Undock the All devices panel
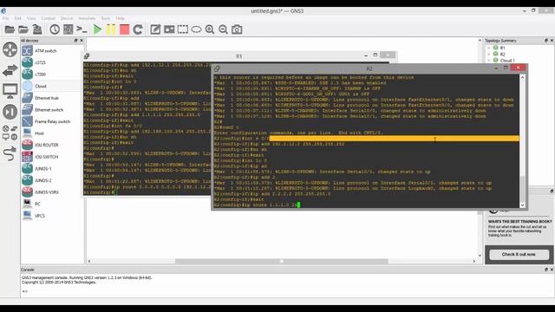The image size is (555, 312). [75, 41]
